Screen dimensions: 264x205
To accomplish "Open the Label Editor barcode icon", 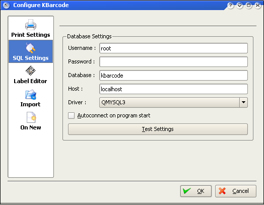I will [31, 71].
